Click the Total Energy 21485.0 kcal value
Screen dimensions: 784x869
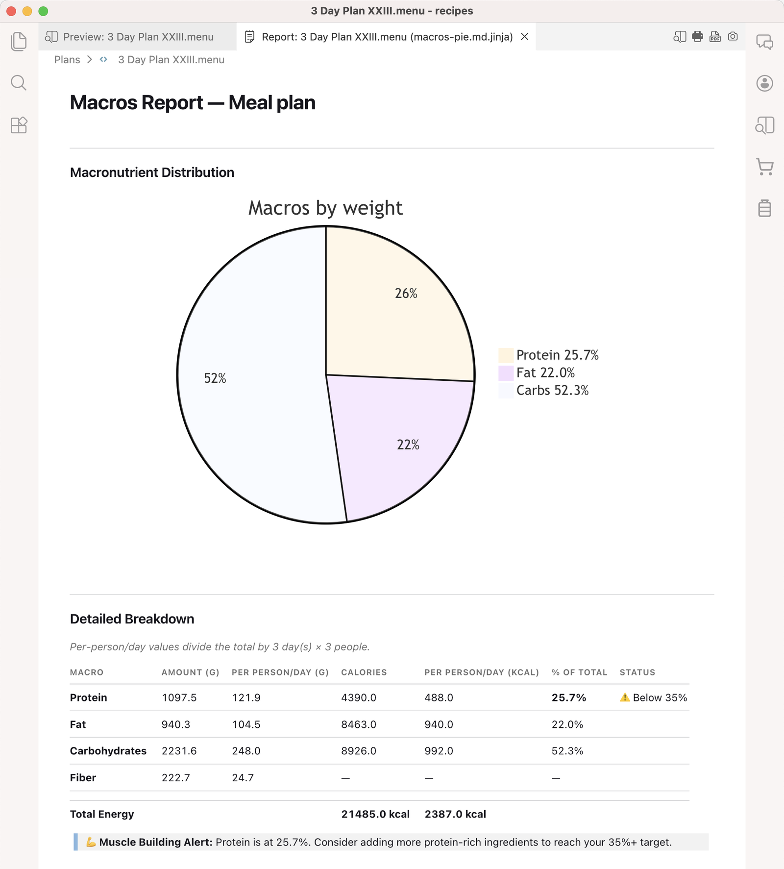[375, 814]
